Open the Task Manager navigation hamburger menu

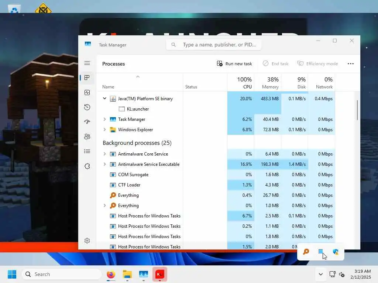[x=87, y=63]
